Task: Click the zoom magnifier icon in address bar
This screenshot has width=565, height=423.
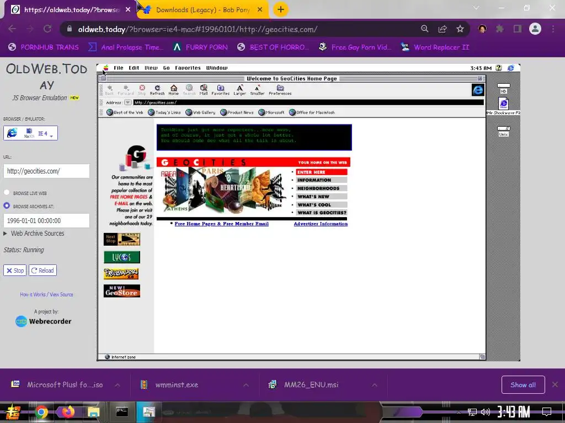Action: click(x=425, y=29)
